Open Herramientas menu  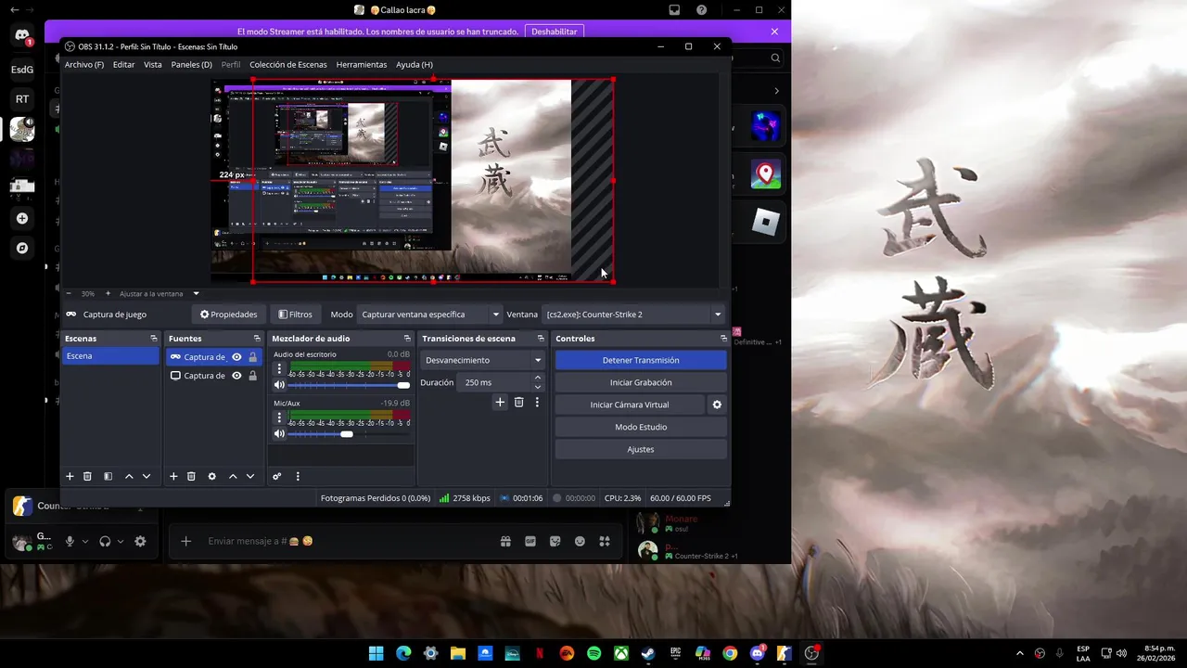362,65
